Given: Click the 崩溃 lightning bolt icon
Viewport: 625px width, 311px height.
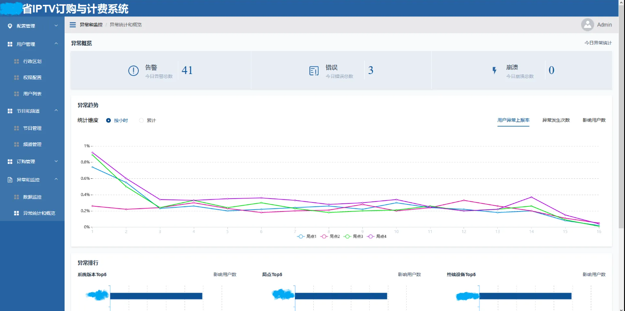Looking at the screenshot, I should [494, 71].
